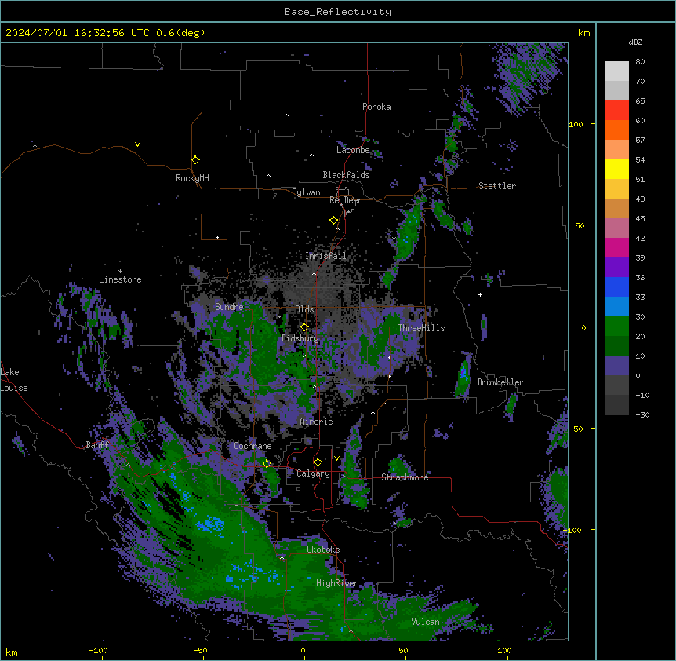Click the Cochrane label
Viewport: 676px width, 661px height.
click(253, 446)
